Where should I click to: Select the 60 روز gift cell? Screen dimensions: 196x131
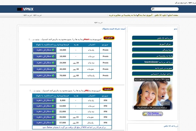tap(76, 75)
